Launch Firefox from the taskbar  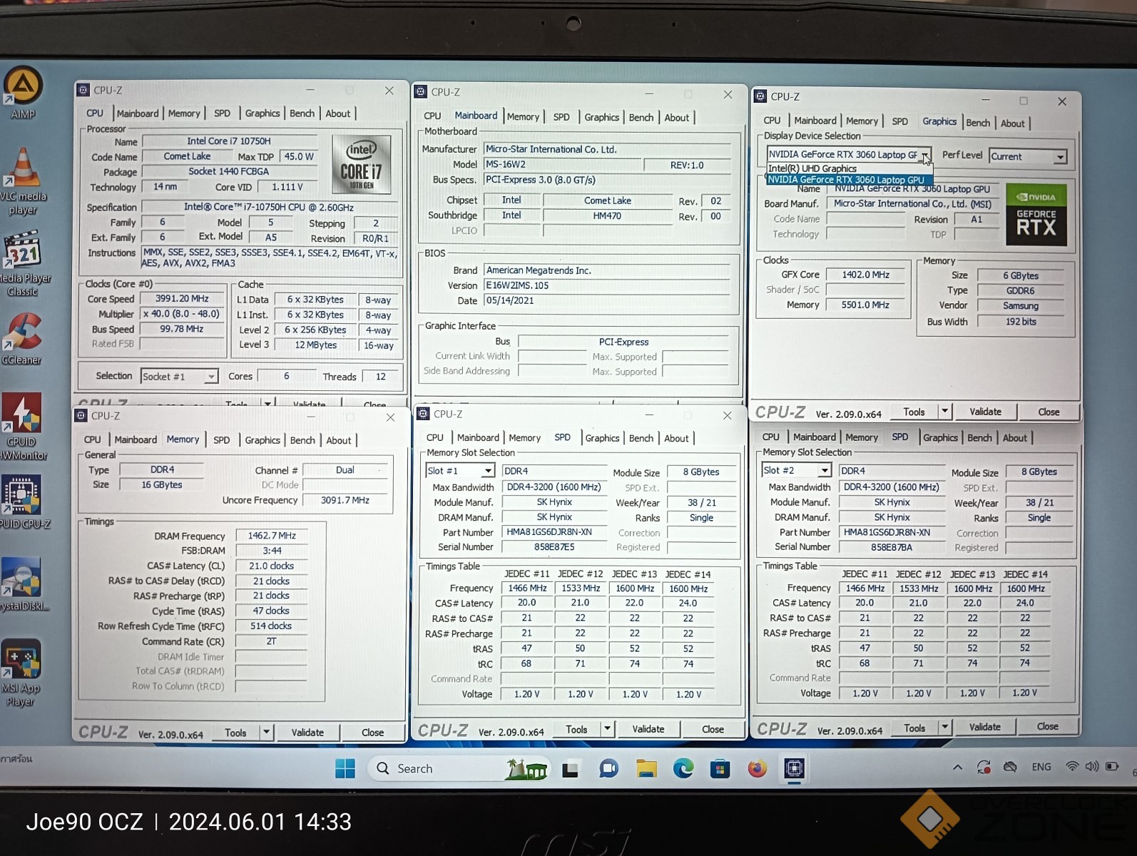pyautogui.click(x=757, y=768)
